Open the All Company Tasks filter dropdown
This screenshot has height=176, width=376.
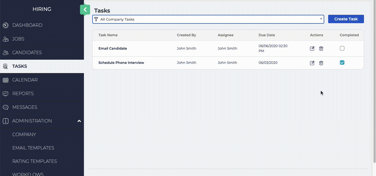click(x=321, y=19)
